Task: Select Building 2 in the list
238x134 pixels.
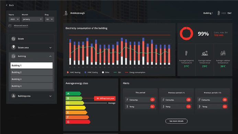Action: coord(32,72)
